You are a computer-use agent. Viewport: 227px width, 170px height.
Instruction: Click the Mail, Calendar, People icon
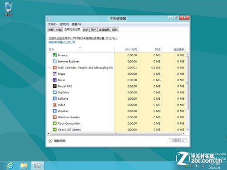pyautogui.click(x=54, y=68)
